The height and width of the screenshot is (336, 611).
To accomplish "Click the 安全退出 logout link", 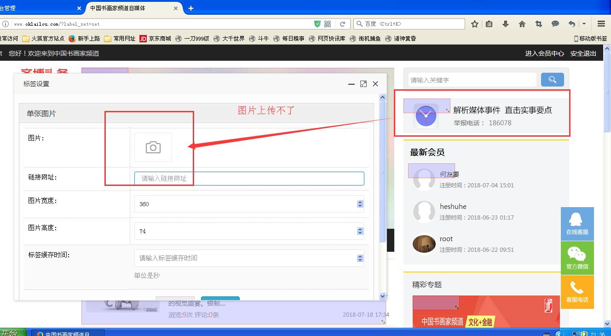I will (583, 53).
